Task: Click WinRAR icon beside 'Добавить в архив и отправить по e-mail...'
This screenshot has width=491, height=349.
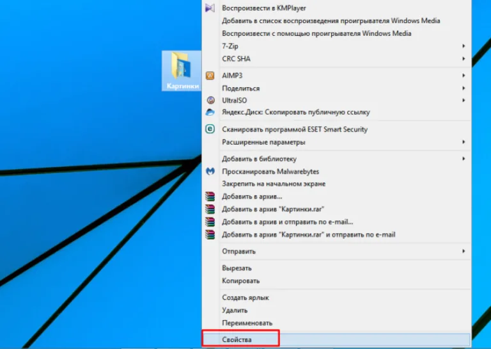Action: point(210,222)
